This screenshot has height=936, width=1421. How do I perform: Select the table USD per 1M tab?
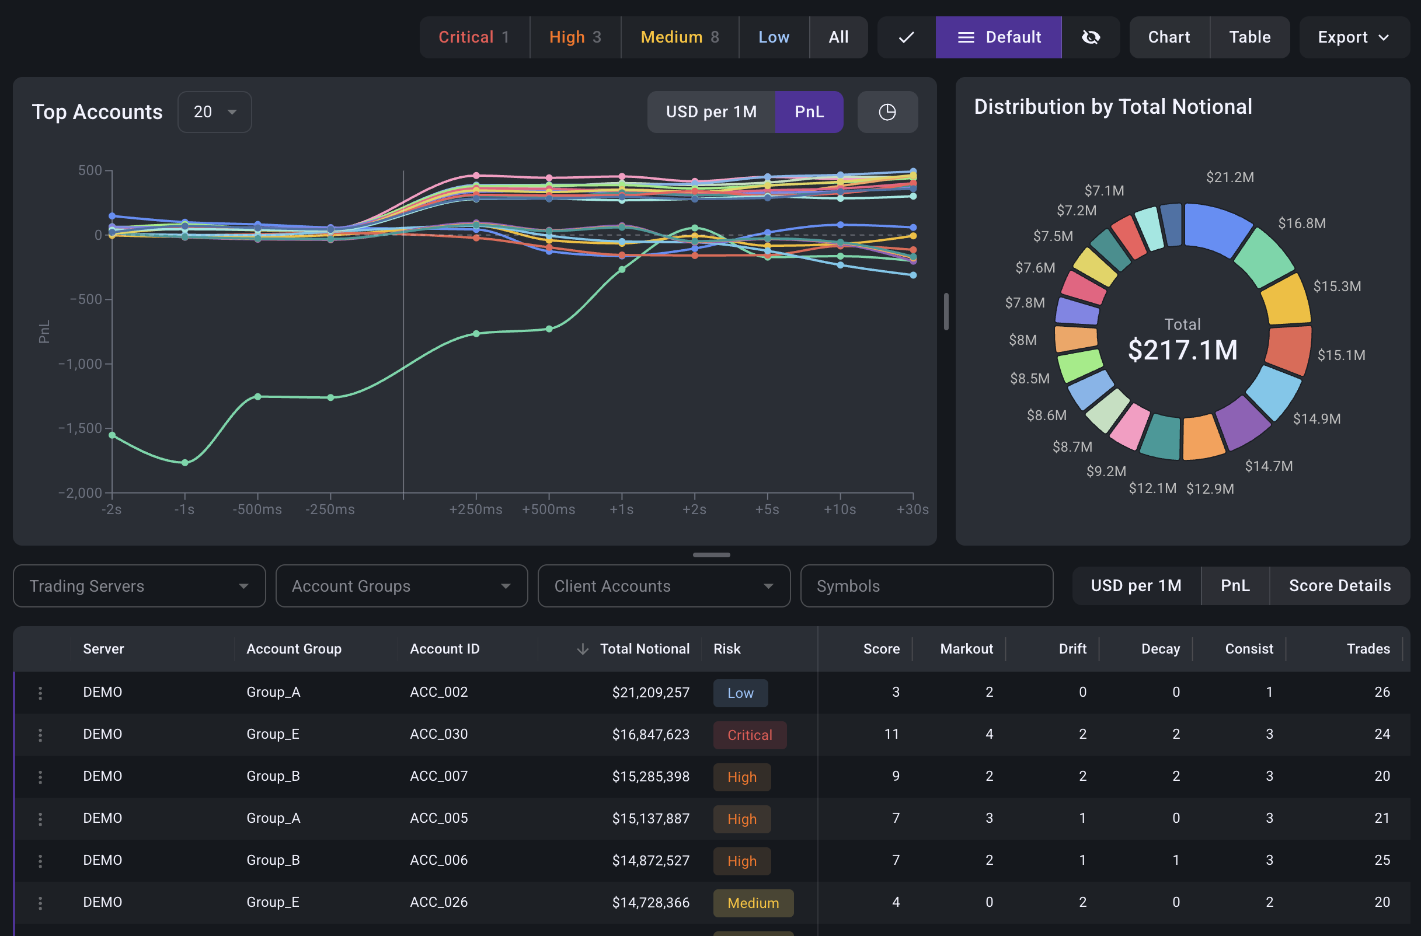click(1136, 586)
